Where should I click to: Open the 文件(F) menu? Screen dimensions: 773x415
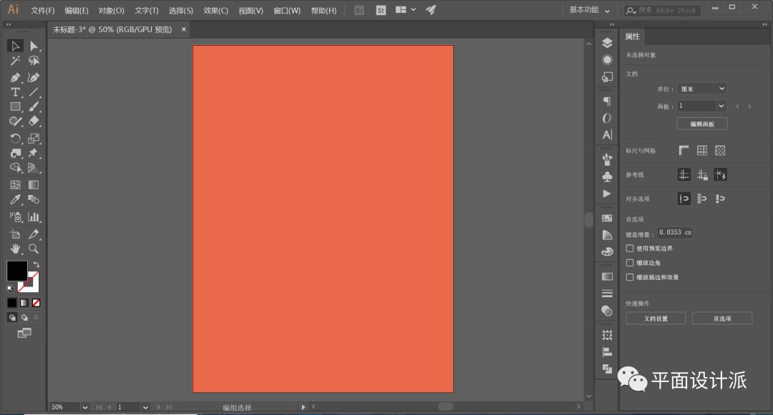(43, 11)
